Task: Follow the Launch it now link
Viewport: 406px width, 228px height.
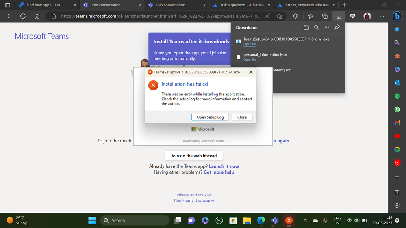Action: [x=224, y=166]
